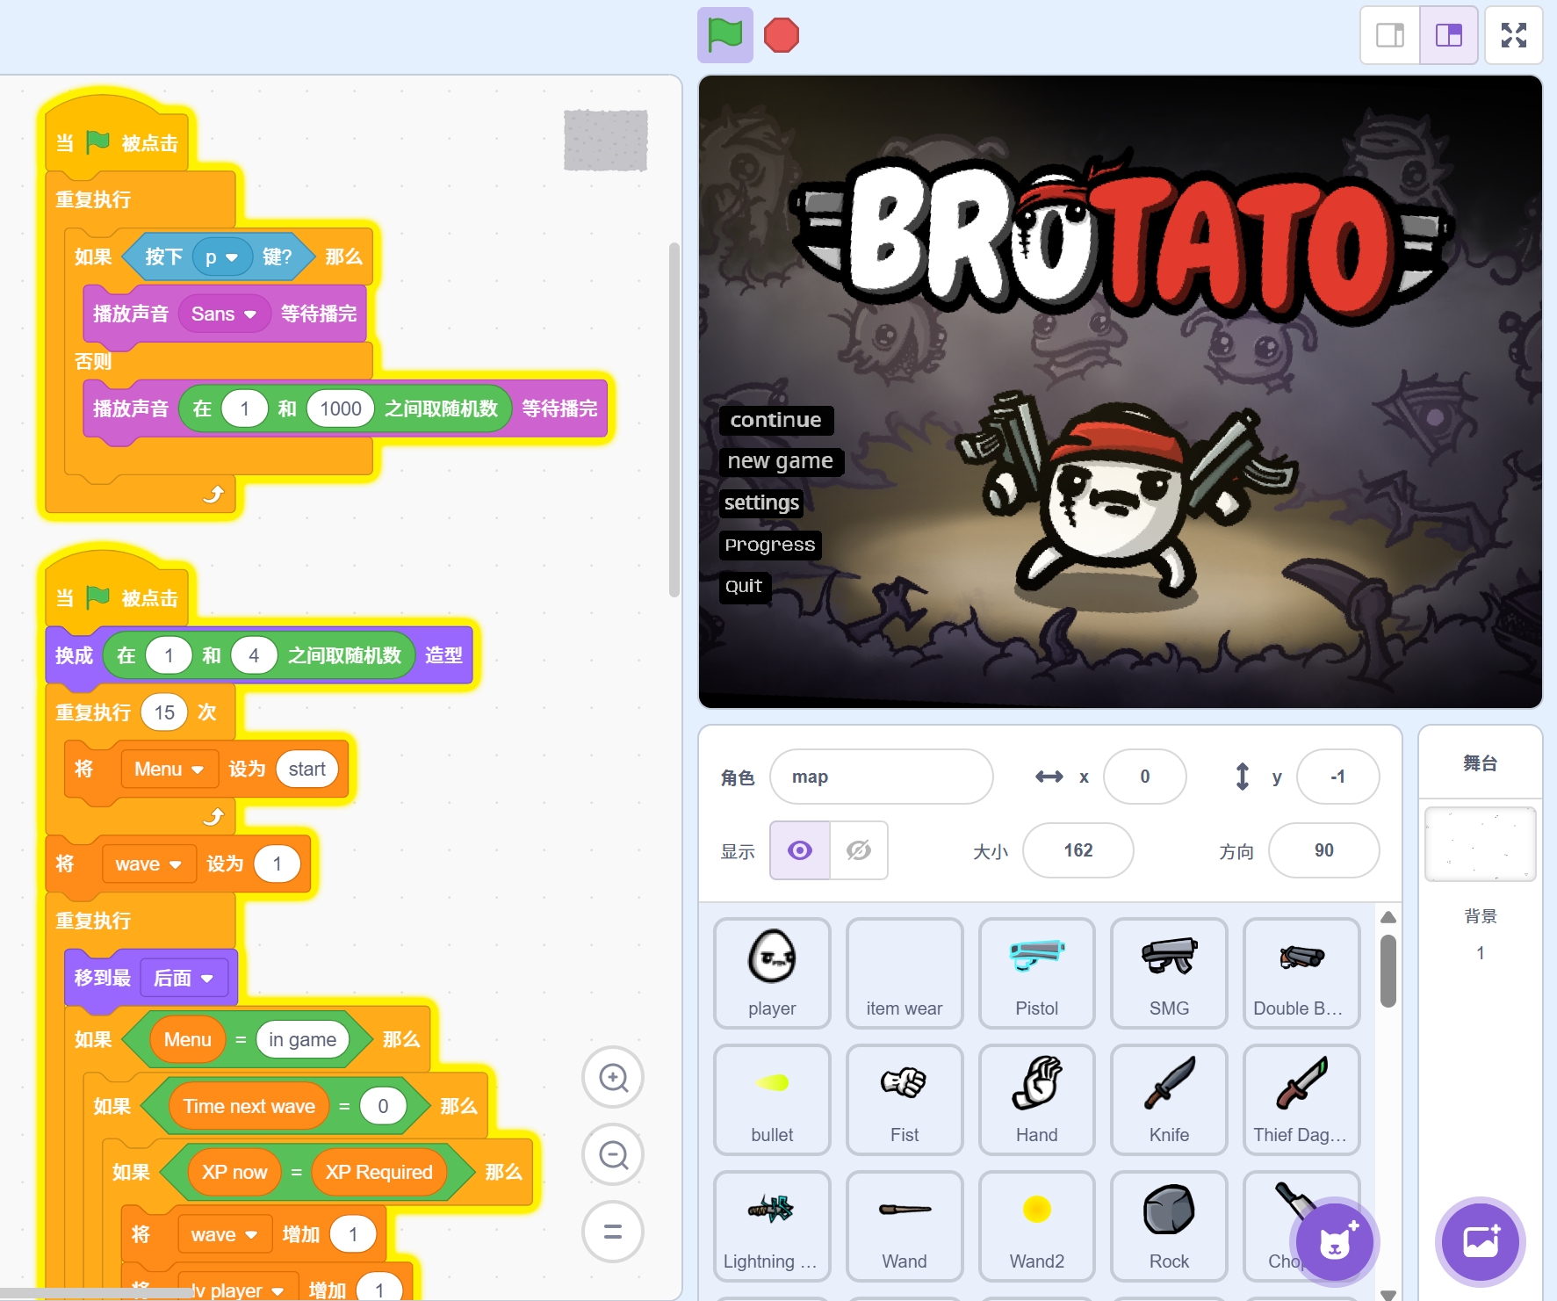Image resolution: width=1557 pixels, height=1301 pixels.
Task: Select the Pistol sprite thumbnail
Action: click(x=1036, y=972)
